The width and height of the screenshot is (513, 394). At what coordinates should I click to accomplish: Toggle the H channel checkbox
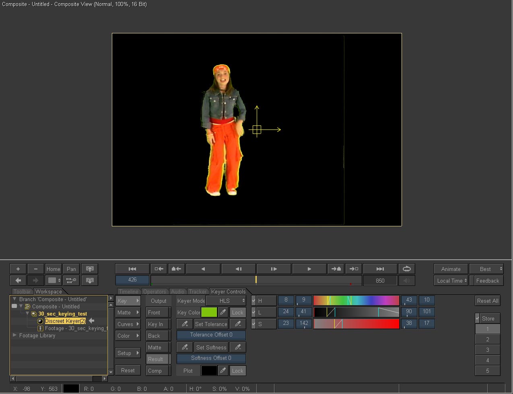[x=253, y=300]
